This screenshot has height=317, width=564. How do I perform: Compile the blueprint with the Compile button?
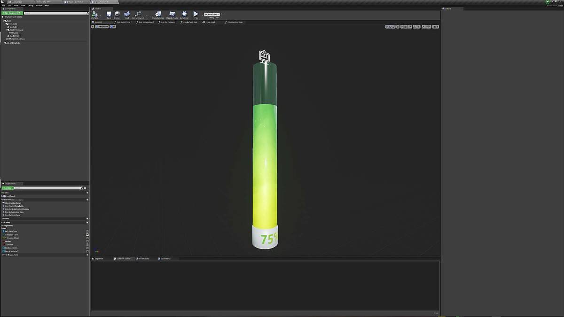tap(94, 15)
